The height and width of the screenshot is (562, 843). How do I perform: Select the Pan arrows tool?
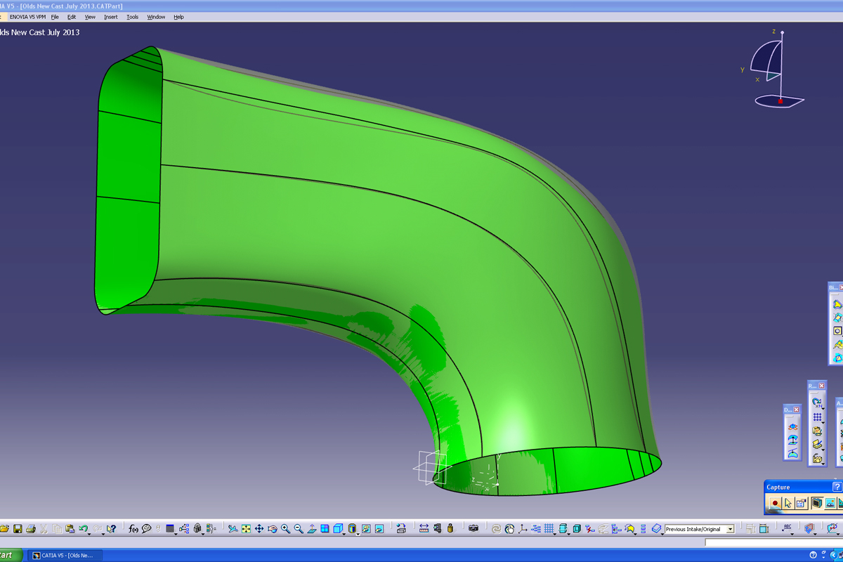tap(259, 528)
